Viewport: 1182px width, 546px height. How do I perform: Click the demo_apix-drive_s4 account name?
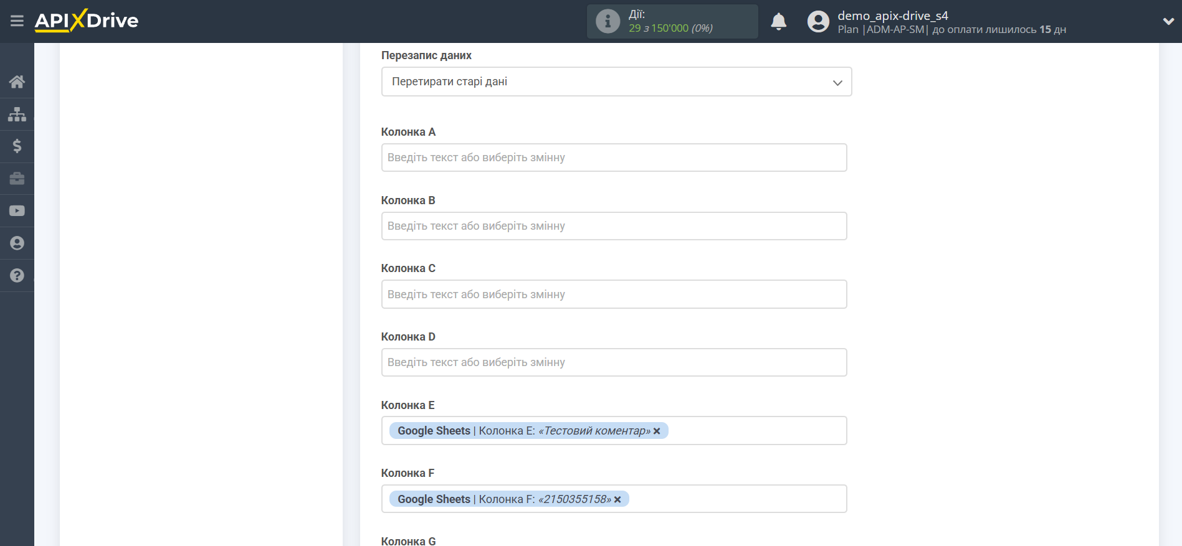click(892, 16)
